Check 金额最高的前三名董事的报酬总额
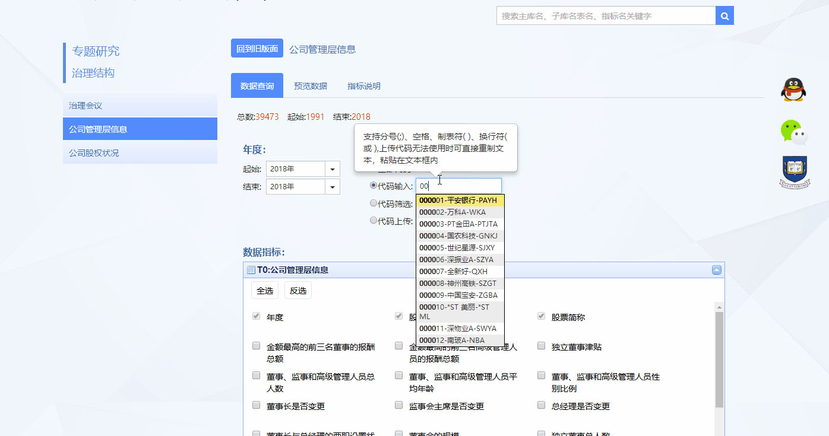 pyautogui.click(x=256, y=346)
